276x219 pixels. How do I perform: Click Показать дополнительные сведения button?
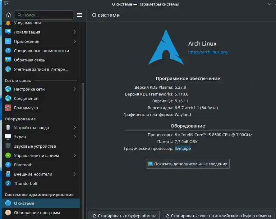188,164
